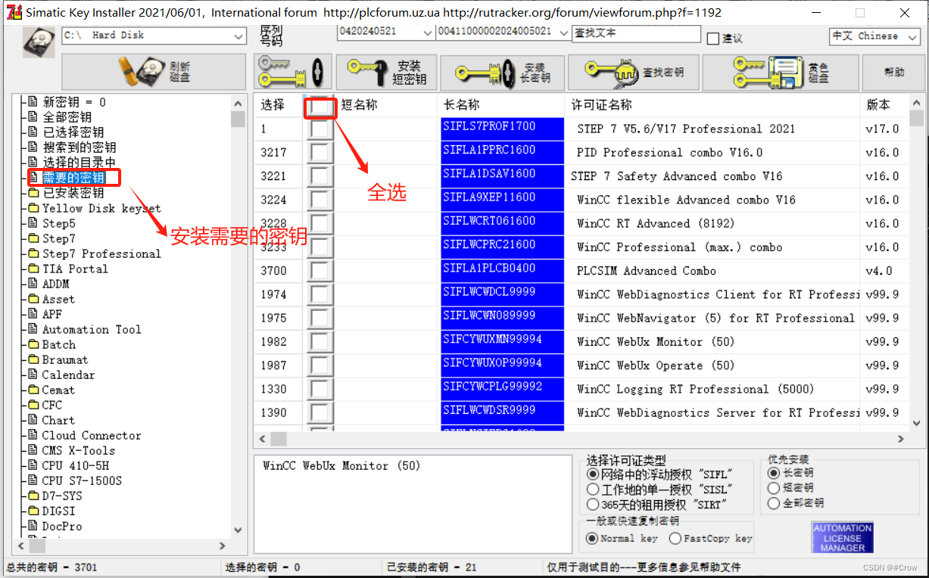Click the key icon button with zero

click(x=293, y=73)
